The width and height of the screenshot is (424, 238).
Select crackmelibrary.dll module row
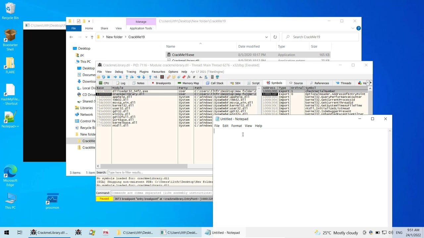(x=176, y=94)
